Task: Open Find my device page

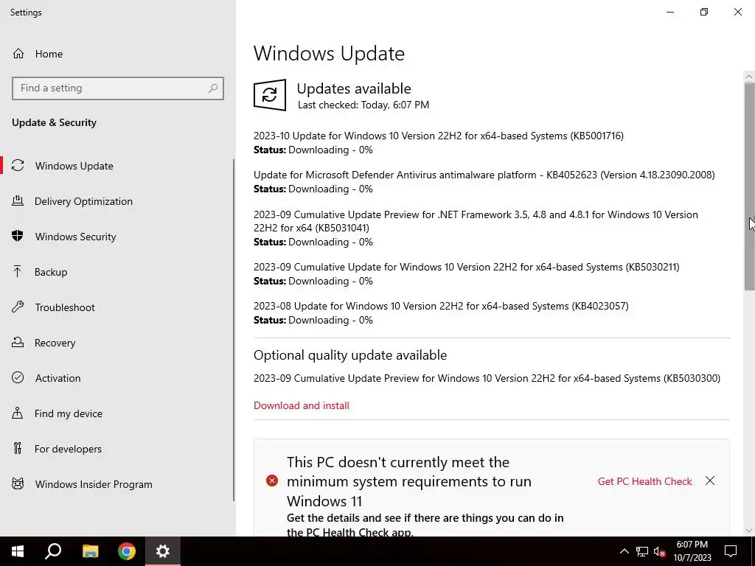Action: (117, 413)
